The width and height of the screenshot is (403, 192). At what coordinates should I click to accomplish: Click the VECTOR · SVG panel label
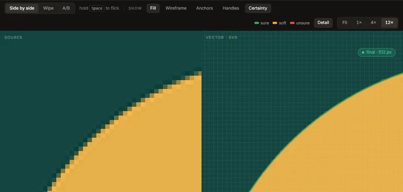coord(222,37)
